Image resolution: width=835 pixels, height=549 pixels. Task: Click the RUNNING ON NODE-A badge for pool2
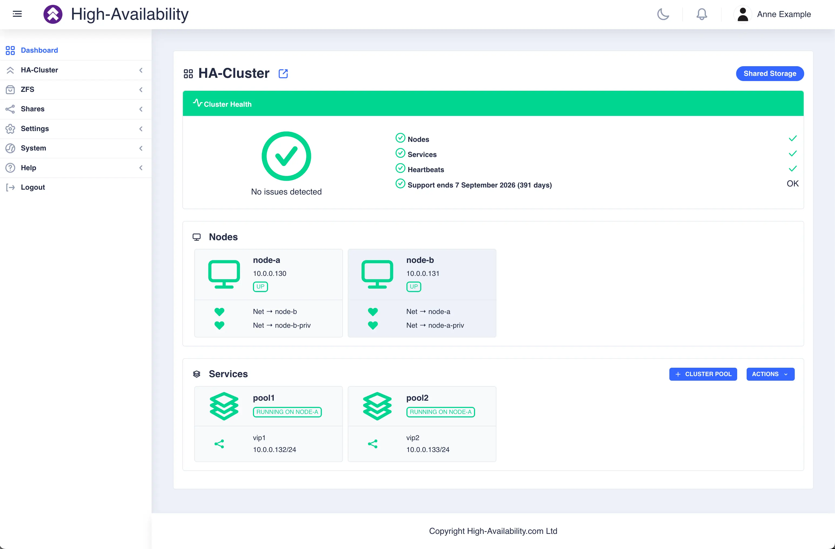tap(440, 412)
